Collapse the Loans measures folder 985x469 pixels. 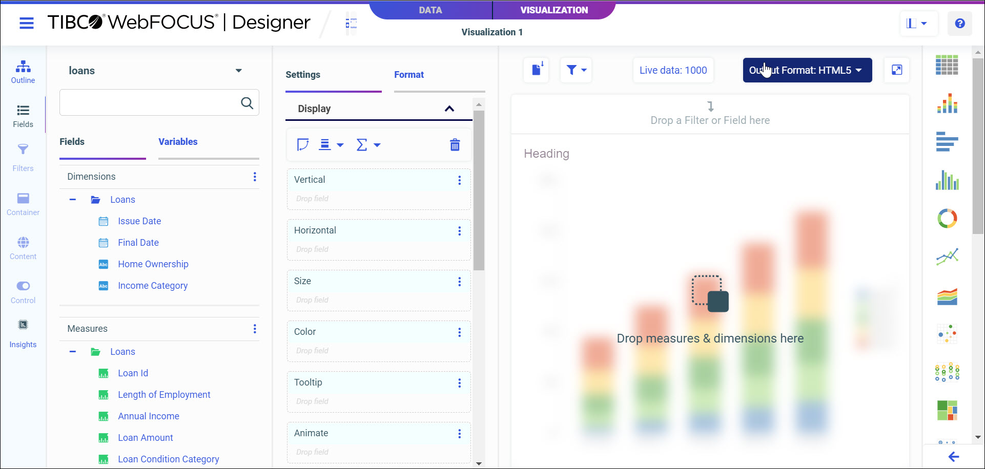pos(73,352)
